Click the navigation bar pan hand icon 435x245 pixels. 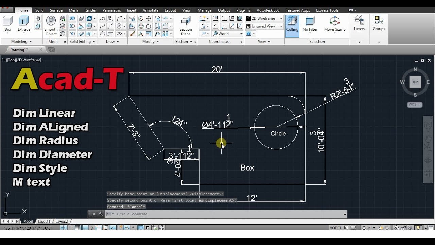pos(428,138)
